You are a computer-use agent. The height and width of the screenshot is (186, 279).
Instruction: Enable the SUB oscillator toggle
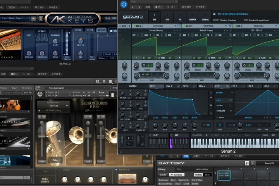point(120,26)
